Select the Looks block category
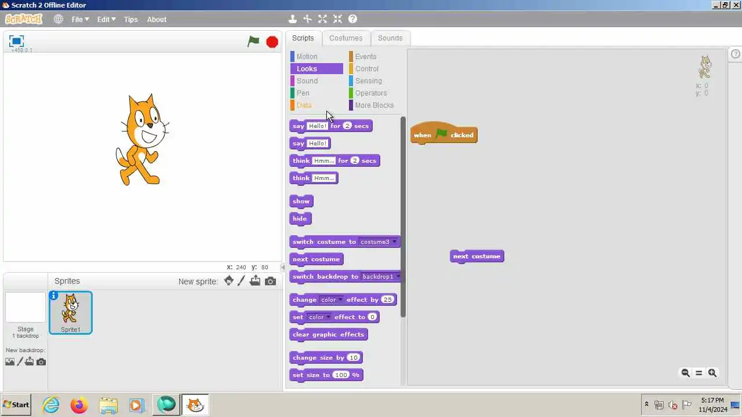Viewport: 742px width, 417px height. pos(317,68)
